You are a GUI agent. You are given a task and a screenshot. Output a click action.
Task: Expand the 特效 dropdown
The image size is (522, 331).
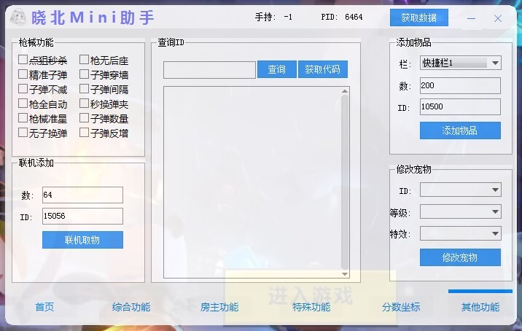(x=461, y=233)
